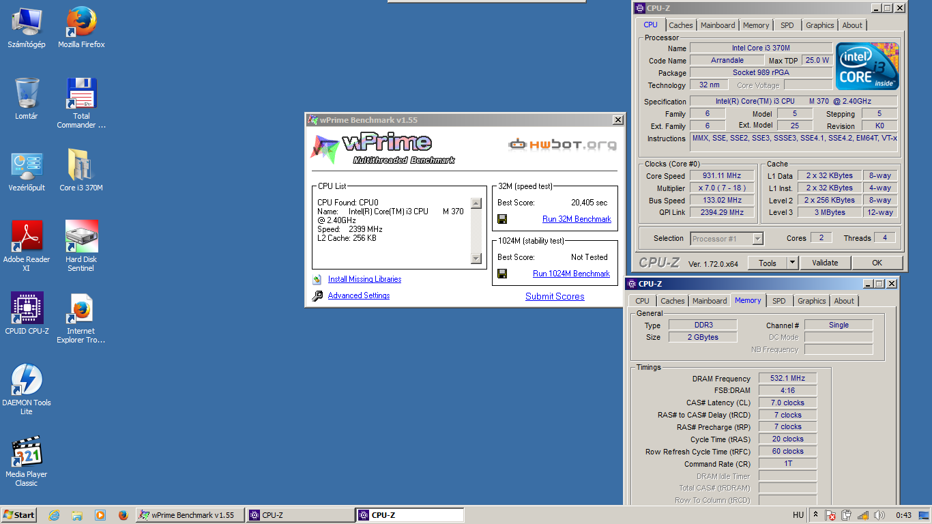
Task: Show hidden tray icons arrow
Action: (815, 514)
